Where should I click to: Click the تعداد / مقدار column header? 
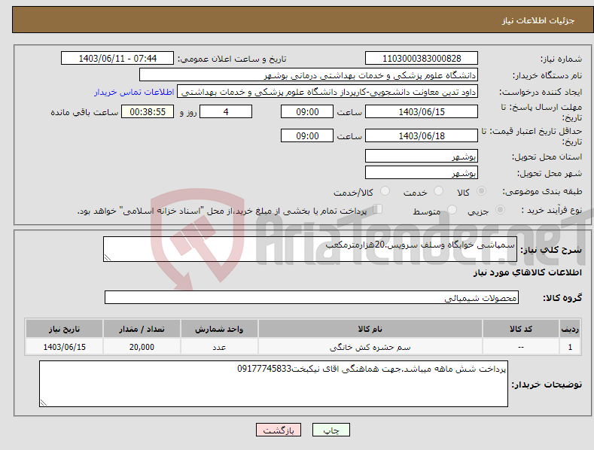click(x=142, y=329)
